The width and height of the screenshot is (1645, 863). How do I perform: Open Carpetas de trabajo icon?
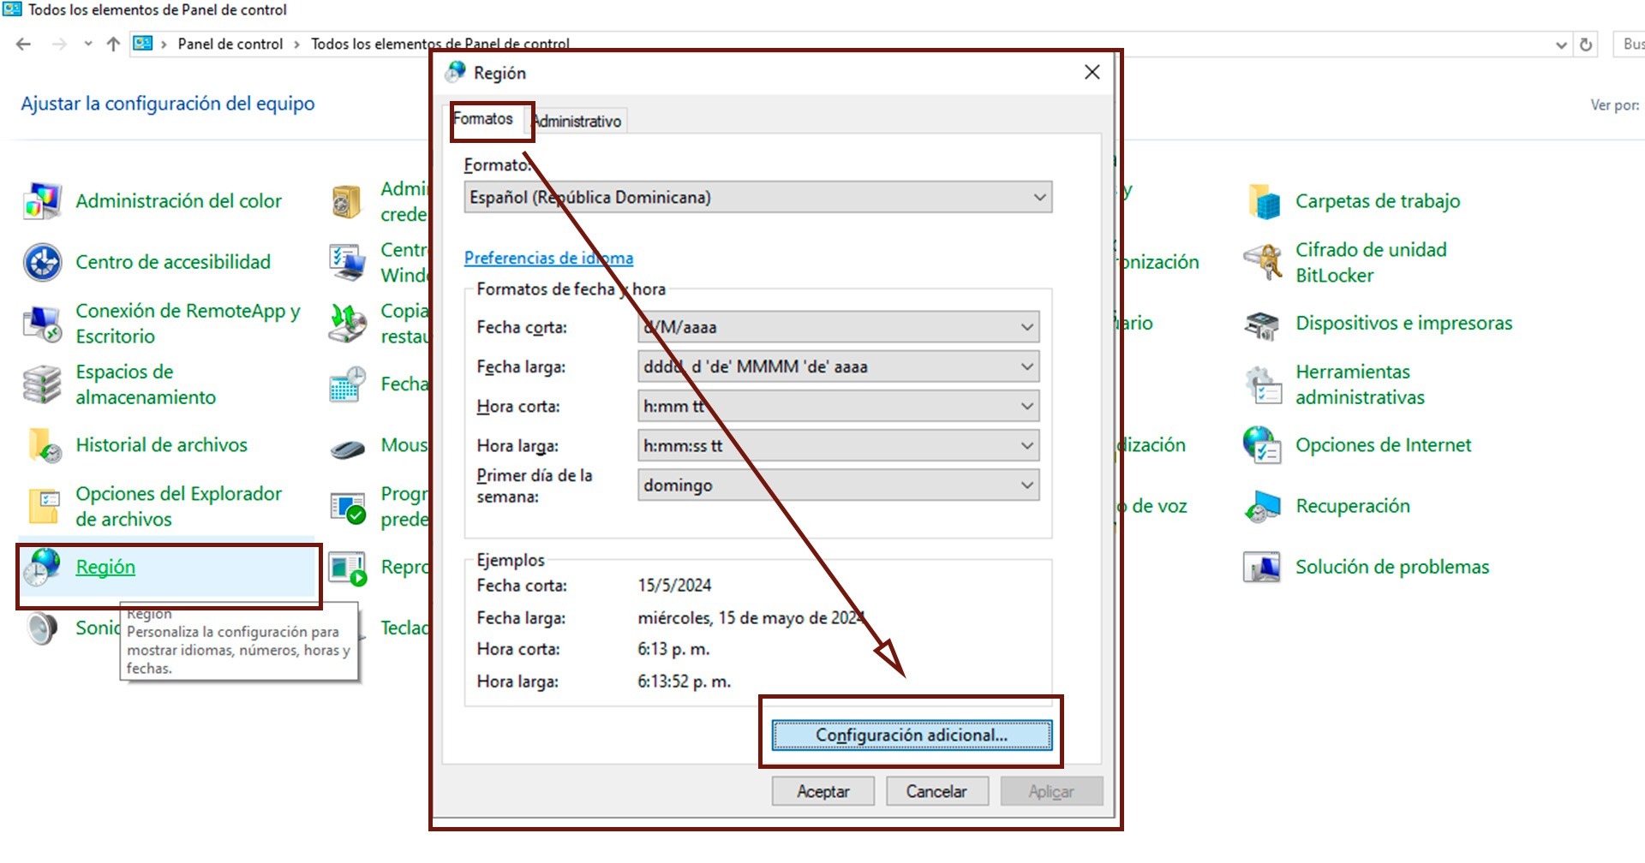coord(1263,202)
